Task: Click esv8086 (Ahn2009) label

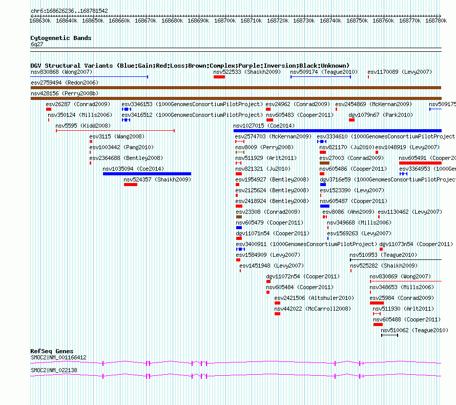Action: pyautogui.click(x=348, y=212)
